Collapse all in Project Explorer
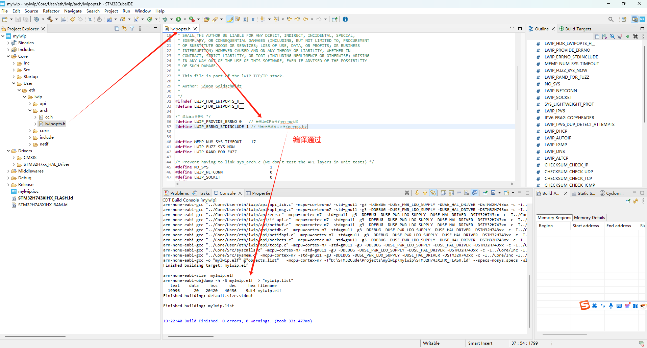The image size is (647, 348). (x=117, y=29)
